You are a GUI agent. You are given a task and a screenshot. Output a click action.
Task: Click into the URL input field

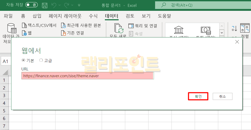point(87,76)
